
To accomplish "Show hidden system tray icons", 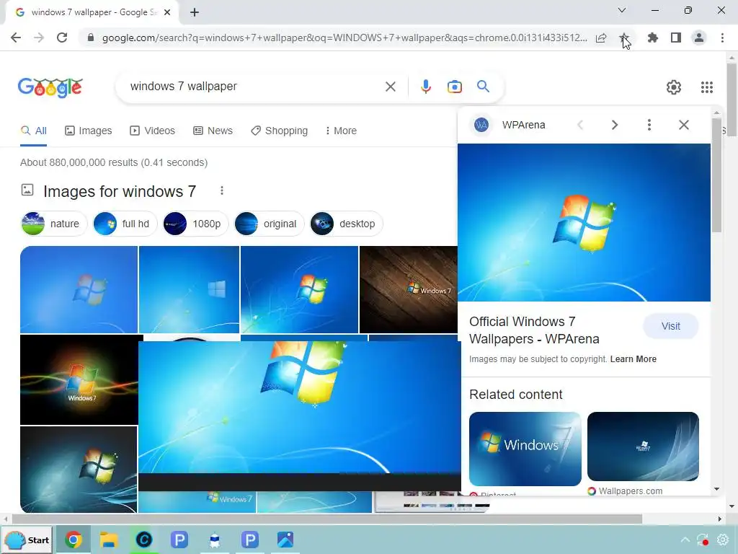I will tap(685, 540).
